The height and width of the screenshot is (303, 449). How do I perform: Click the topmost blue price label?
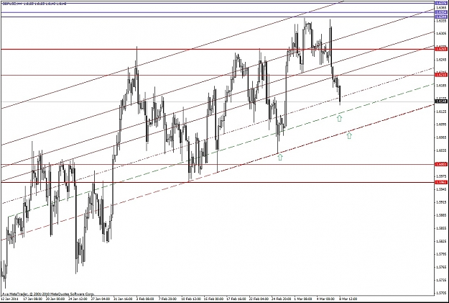[440, 3]
